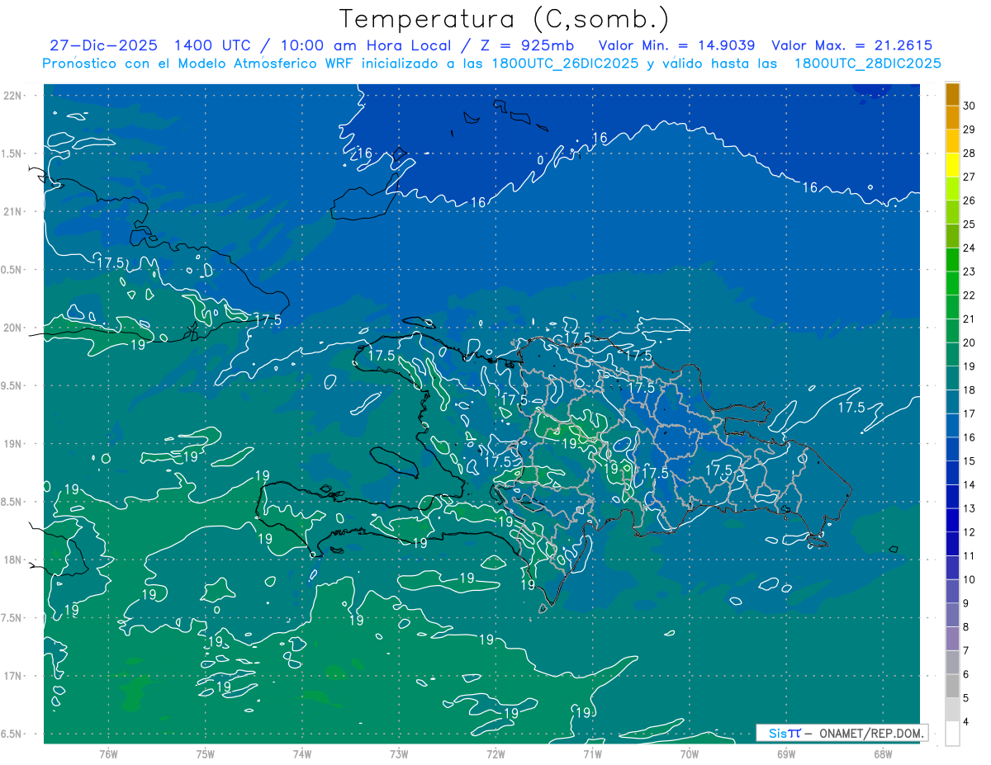Click the "20N" latitude axis label

pos(12,328)
